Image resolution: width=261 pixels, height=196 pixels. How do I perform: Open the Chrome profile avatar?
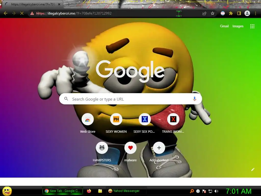(x=247, y=13)
